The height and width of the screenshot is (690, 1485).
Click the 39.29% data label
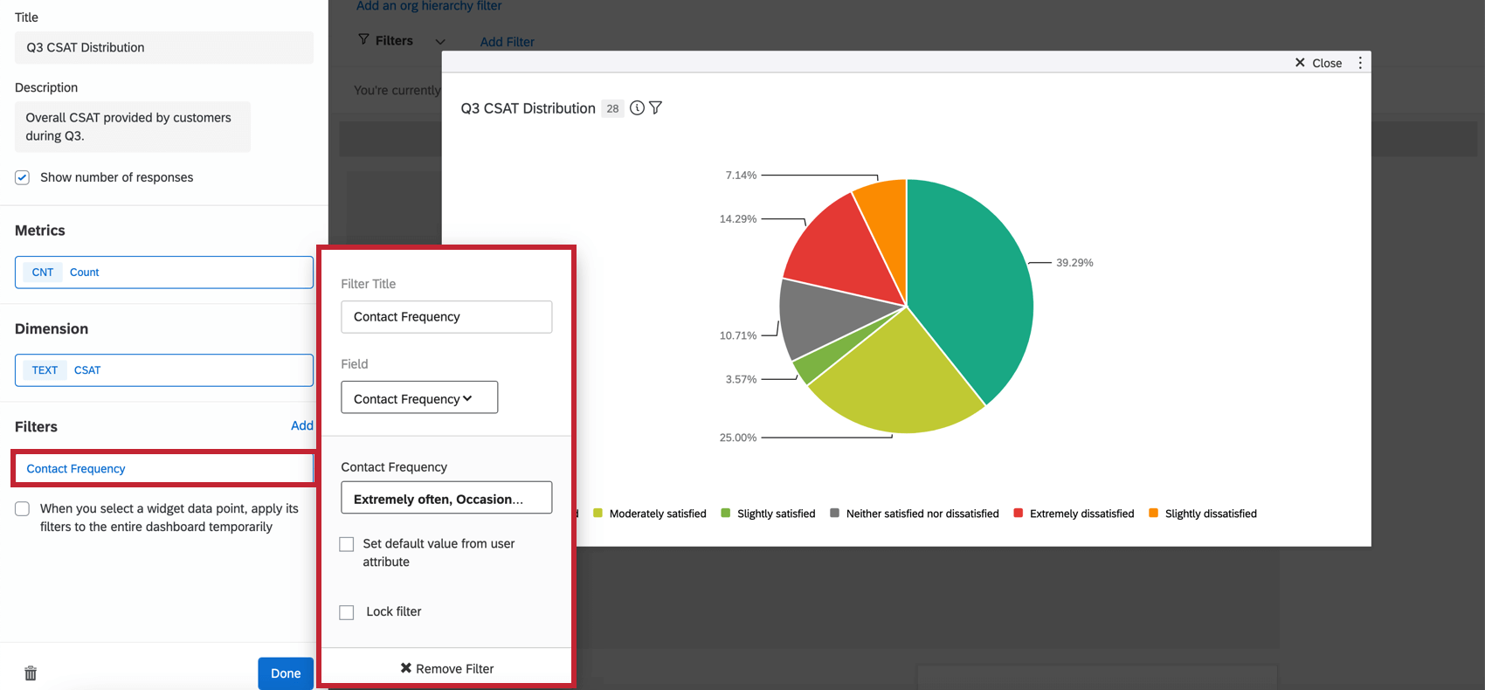point(1074,262)
